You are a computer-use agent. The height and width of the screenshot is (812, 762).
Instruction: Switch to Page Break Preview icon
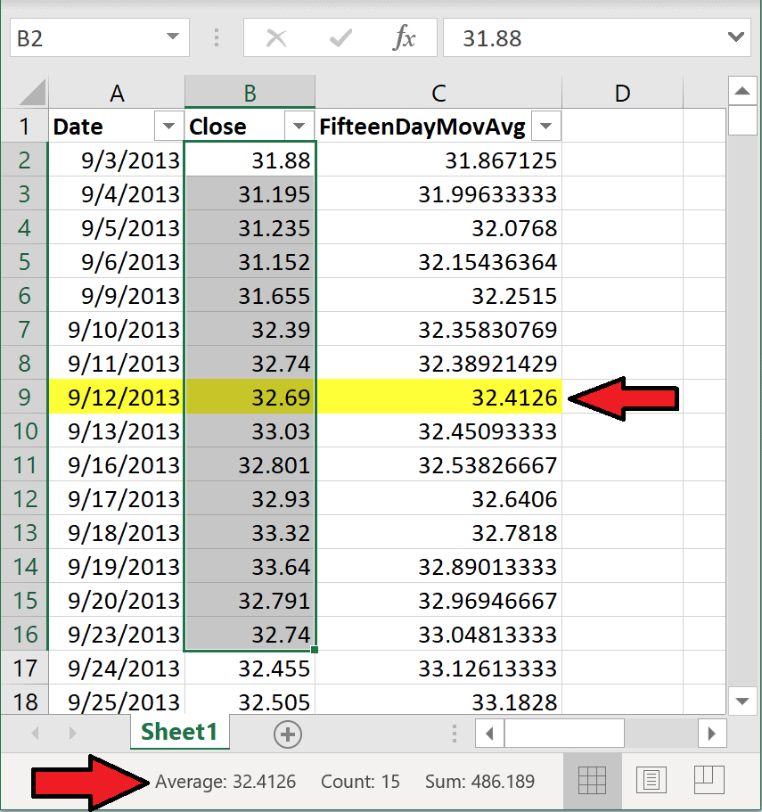(x=709, y=781)
